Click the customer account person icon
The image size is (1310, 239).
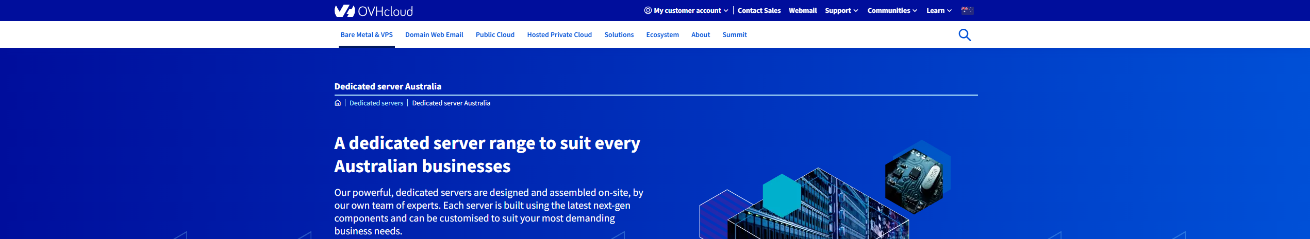pos(648,10)
